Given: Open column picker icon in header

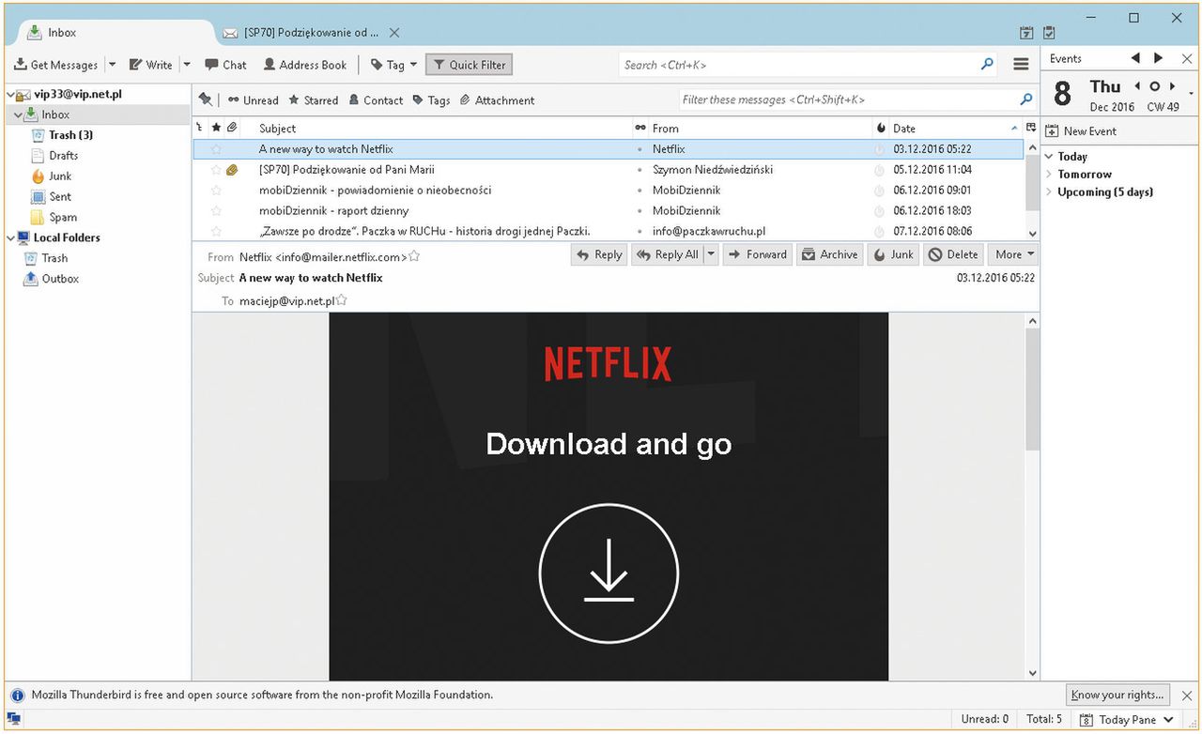Looking at the screenshot, I should point(1031,128).
